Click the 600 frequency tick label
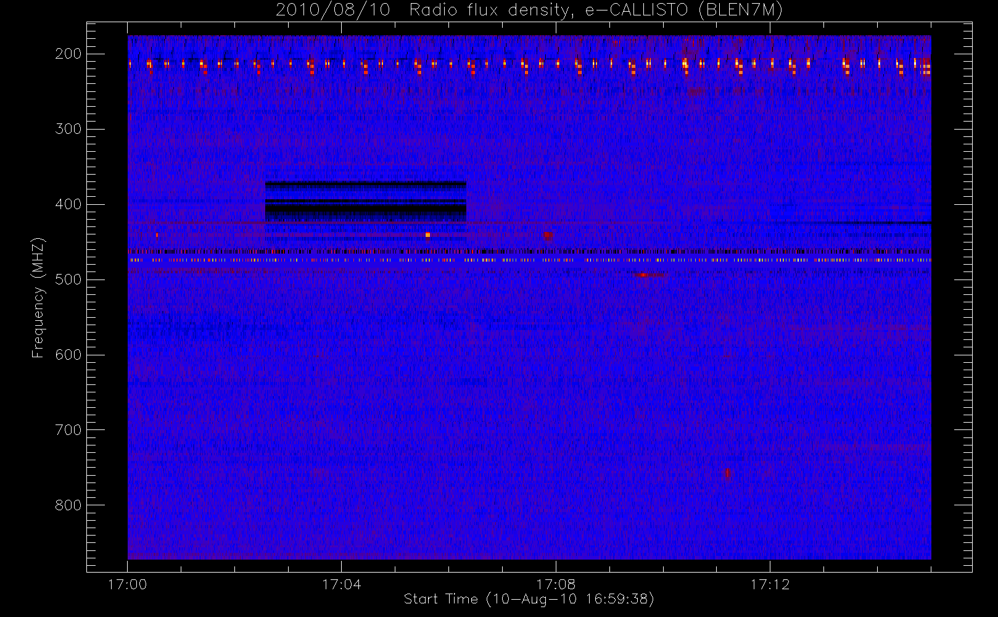The image size is (998, 617). point(68,355)
